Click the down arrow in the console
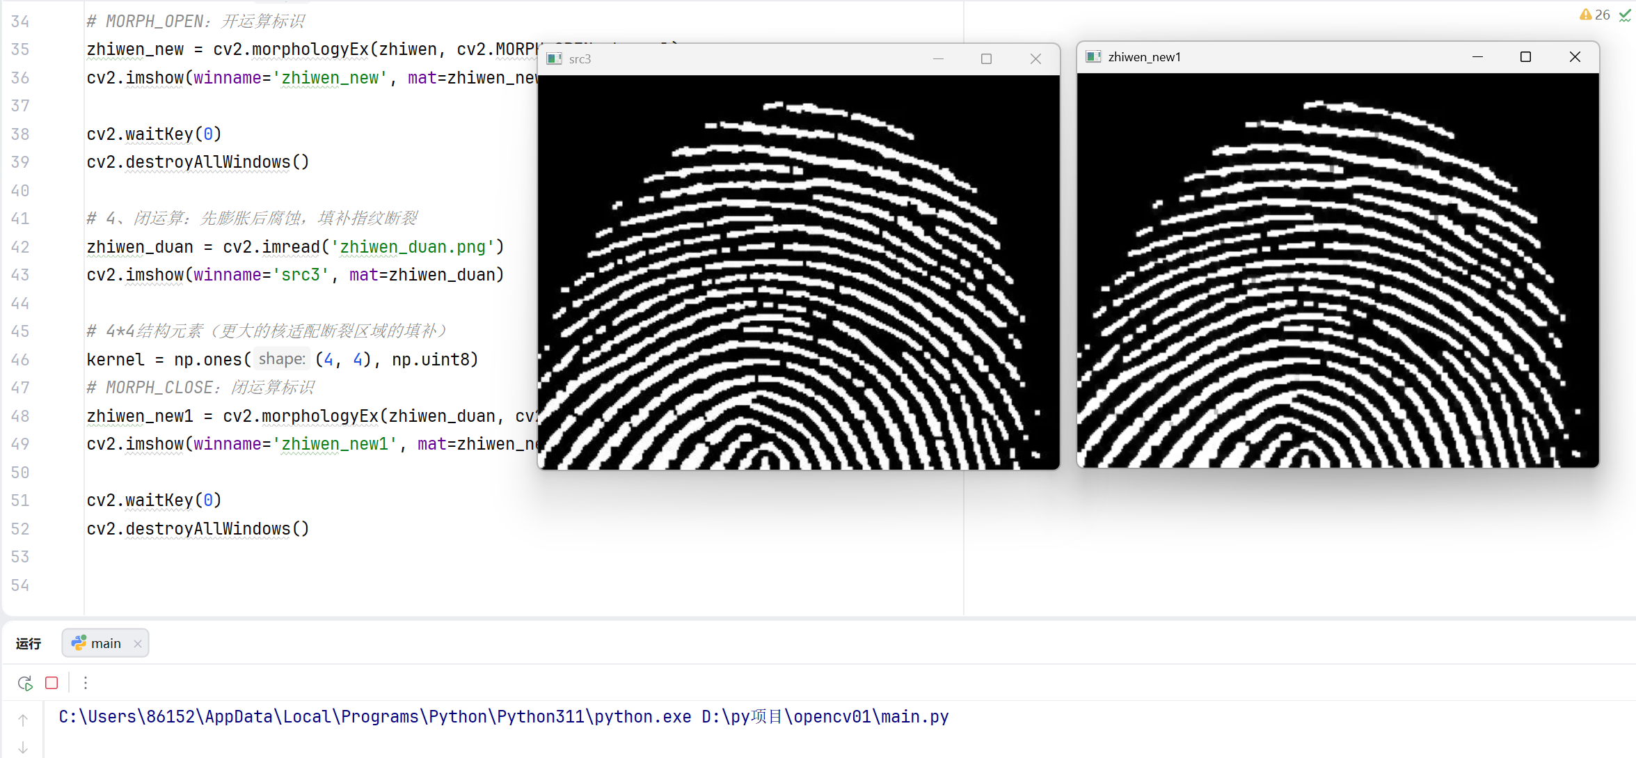Image resolution: width=1636 pixels, height=758 pixels. tap(23, 748)
